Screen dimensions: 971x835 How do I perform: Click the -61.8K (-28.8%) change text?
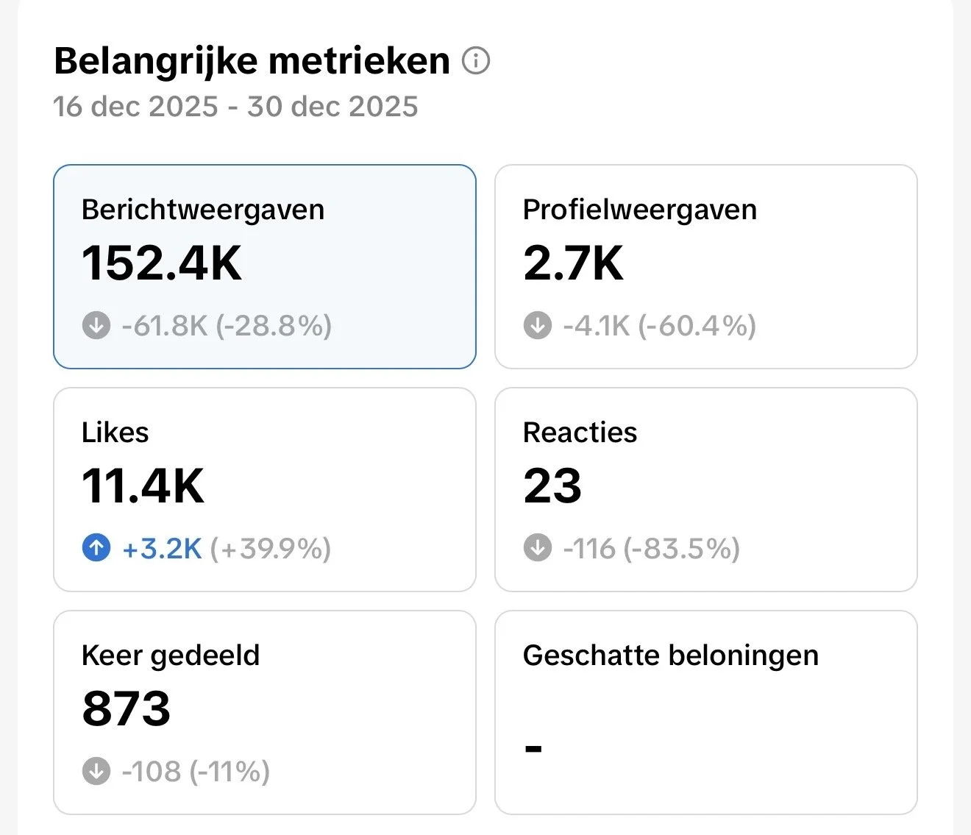pos(227,326)
